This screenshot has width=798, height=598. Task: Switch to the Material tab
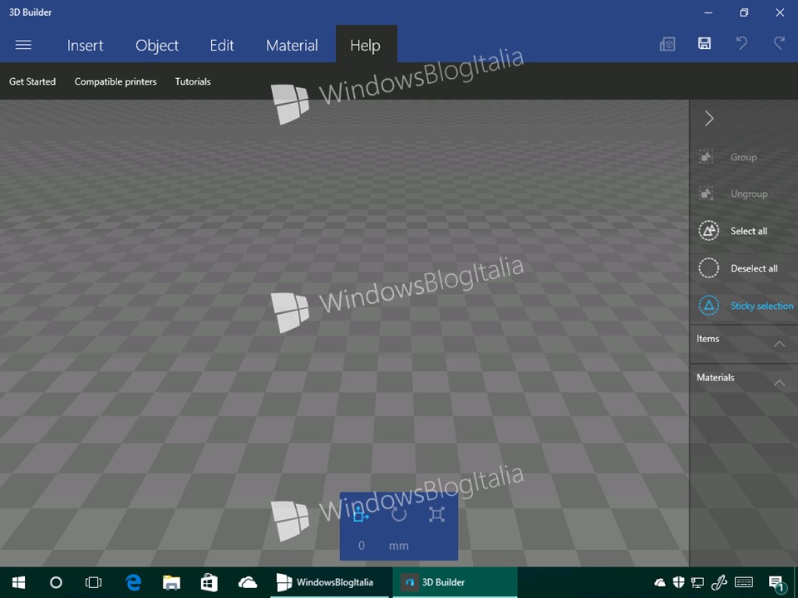292,45
